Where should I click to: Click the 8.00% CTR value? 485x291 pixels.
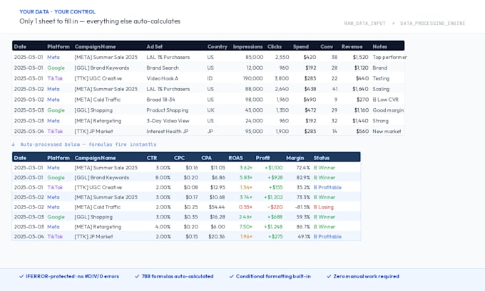[163, 177]
